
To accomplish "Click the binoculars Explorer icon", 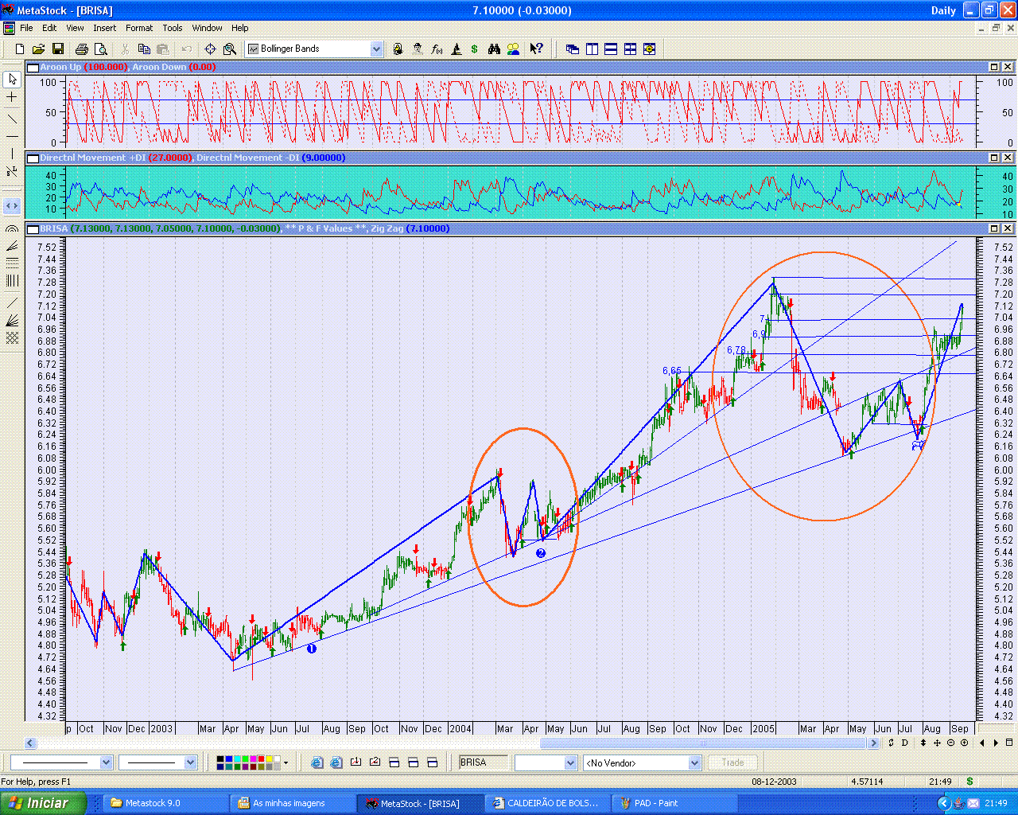I will tap(494, 49).
